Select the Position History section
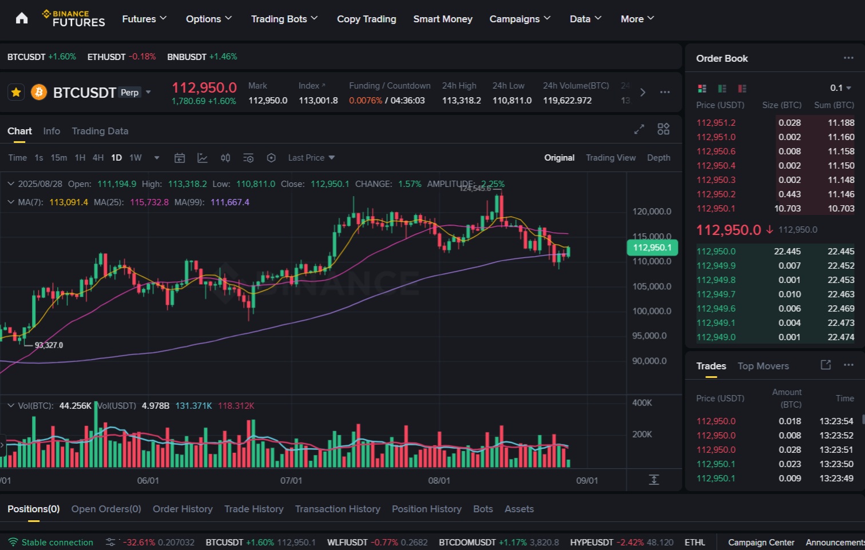The width and height of the screenshot is (865, 550). (426, 508)
